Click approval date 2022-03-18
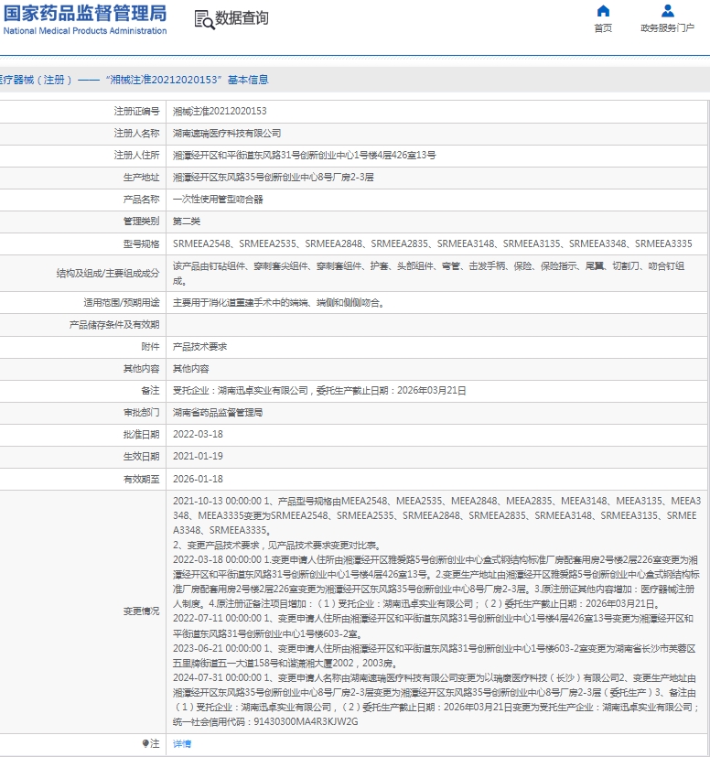 click(x=198, y=434)
